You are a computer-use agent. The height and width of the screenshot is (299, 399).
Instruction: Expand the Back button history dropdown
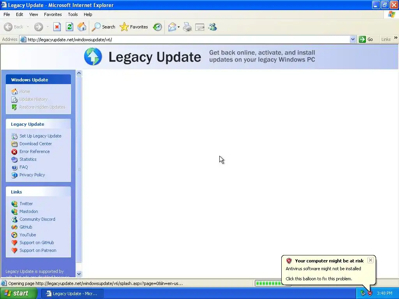click(28, 27)
